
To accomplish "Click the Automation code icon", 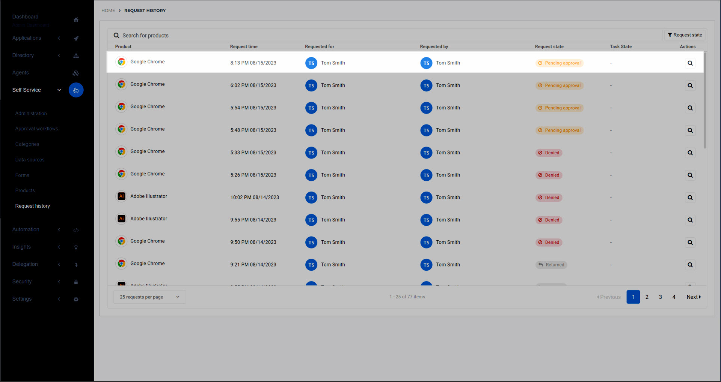I will tap(76, 230).
